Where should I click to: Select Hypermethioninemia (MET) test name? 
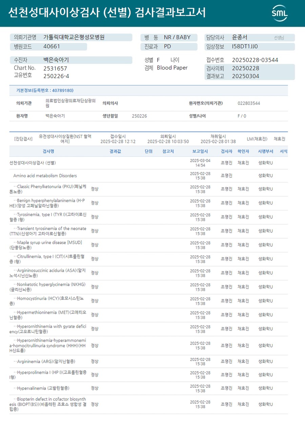pos(48,315)
